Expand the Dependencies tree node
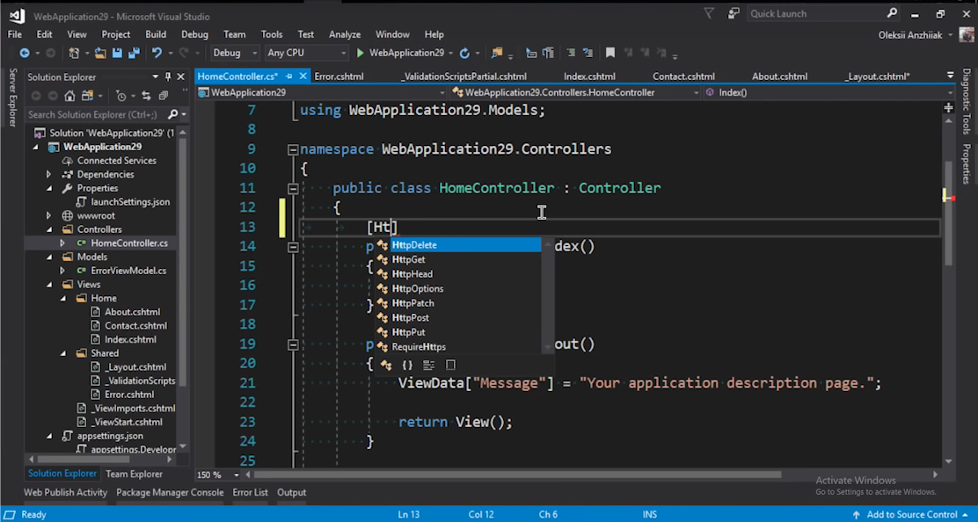Image resolution: width=978 pixels, height=522 pixels. pos(48,174)
